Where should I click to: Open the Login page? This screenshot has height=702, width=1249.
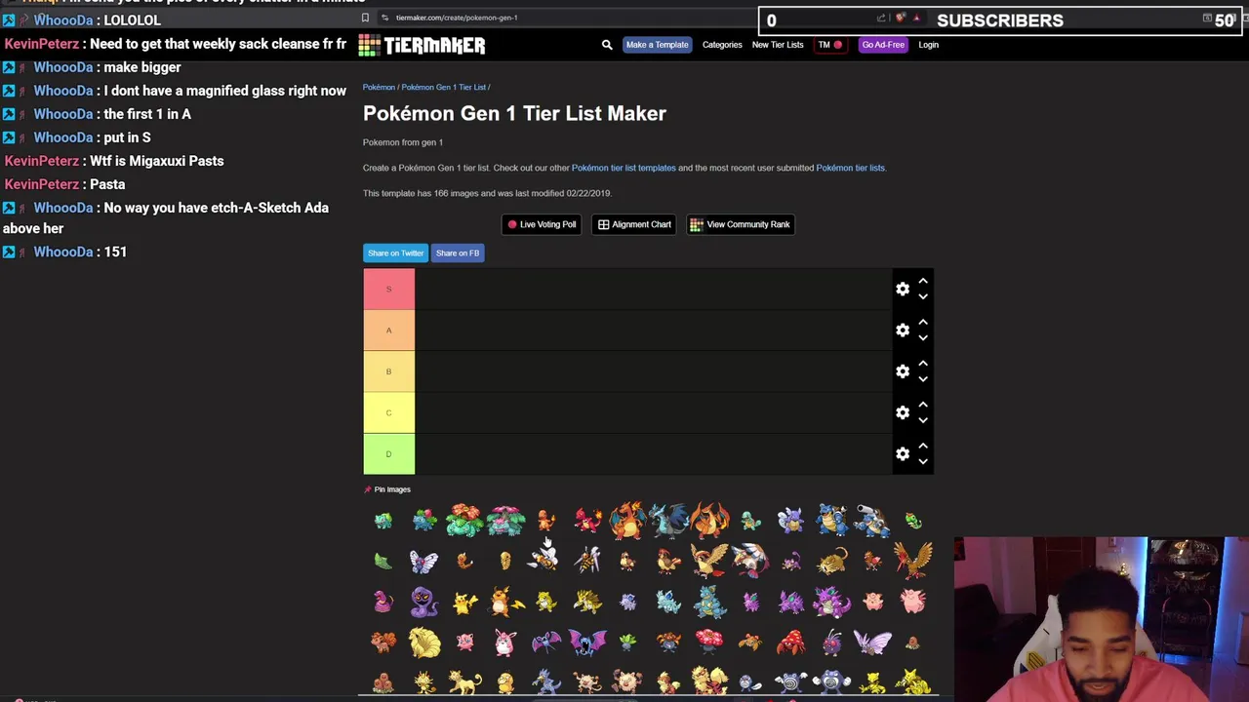pyautogui.click(x=928, y=45)
